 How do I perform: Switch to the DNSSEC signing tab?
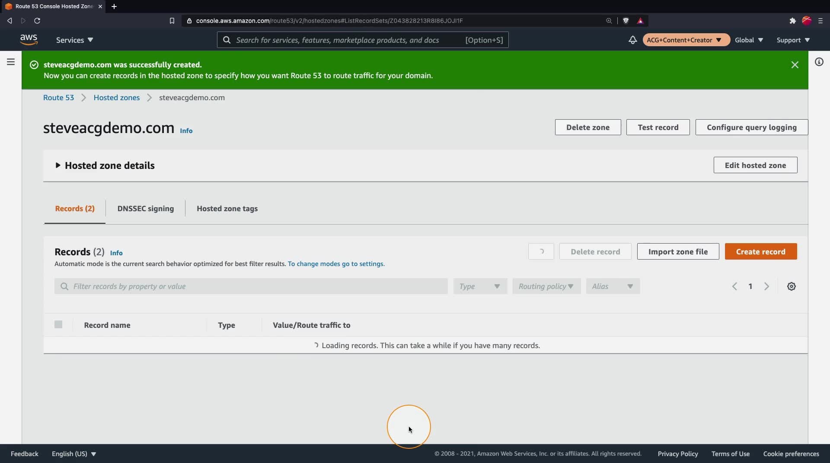(146, 209)
